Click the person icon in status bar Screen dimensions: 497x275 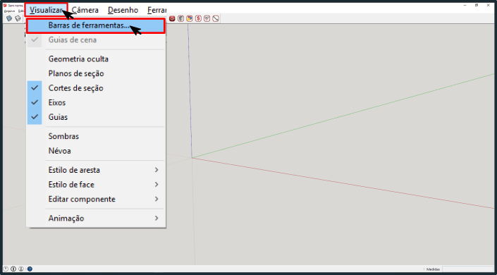tap(21, 269)
